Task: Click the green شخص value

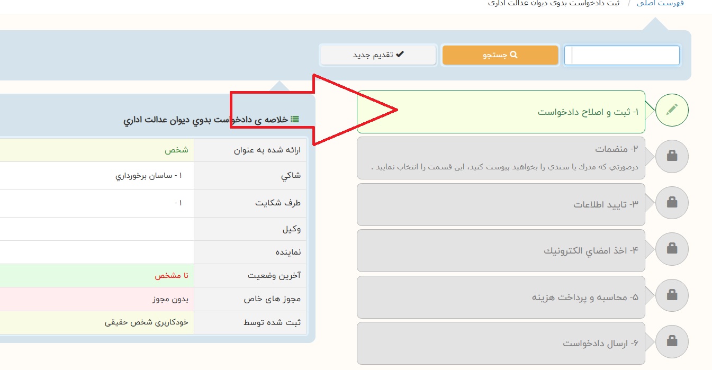Action: (x=176, y=150)
